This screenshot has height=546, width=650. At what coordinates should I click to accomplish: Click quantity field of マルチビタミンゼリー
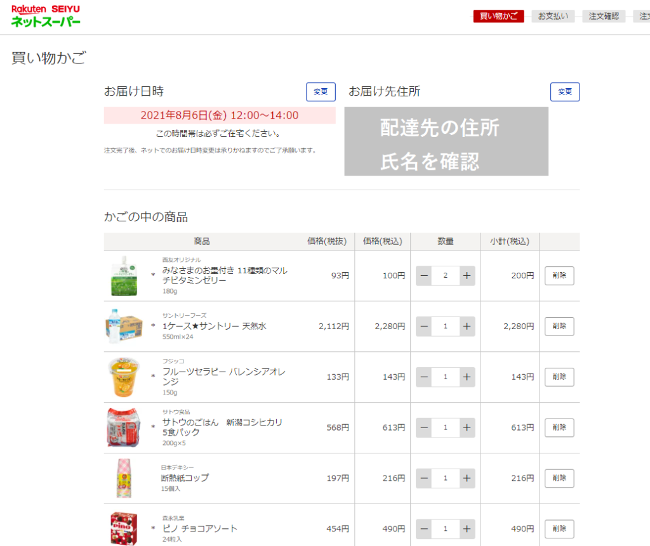coord(446,275)
